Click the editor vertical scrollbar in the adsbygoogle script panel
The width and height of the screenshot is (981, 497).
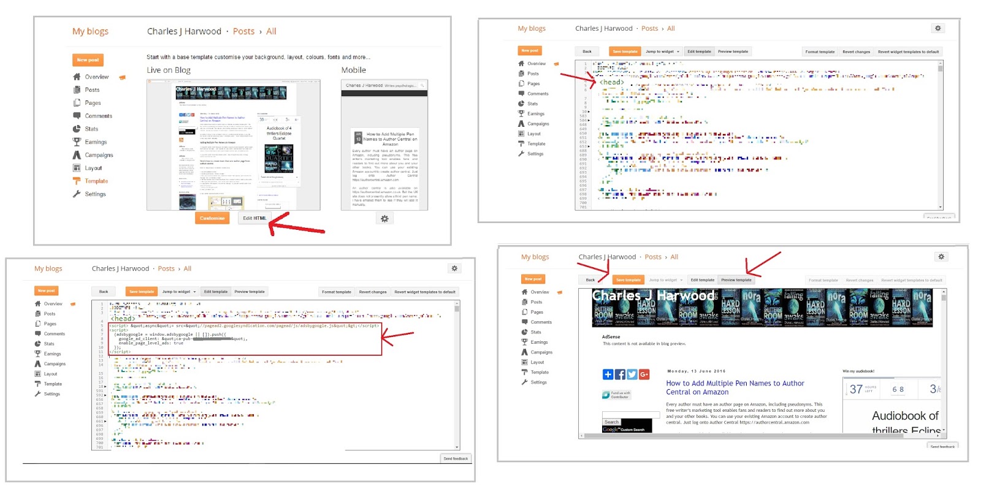[x=457, y=375]
